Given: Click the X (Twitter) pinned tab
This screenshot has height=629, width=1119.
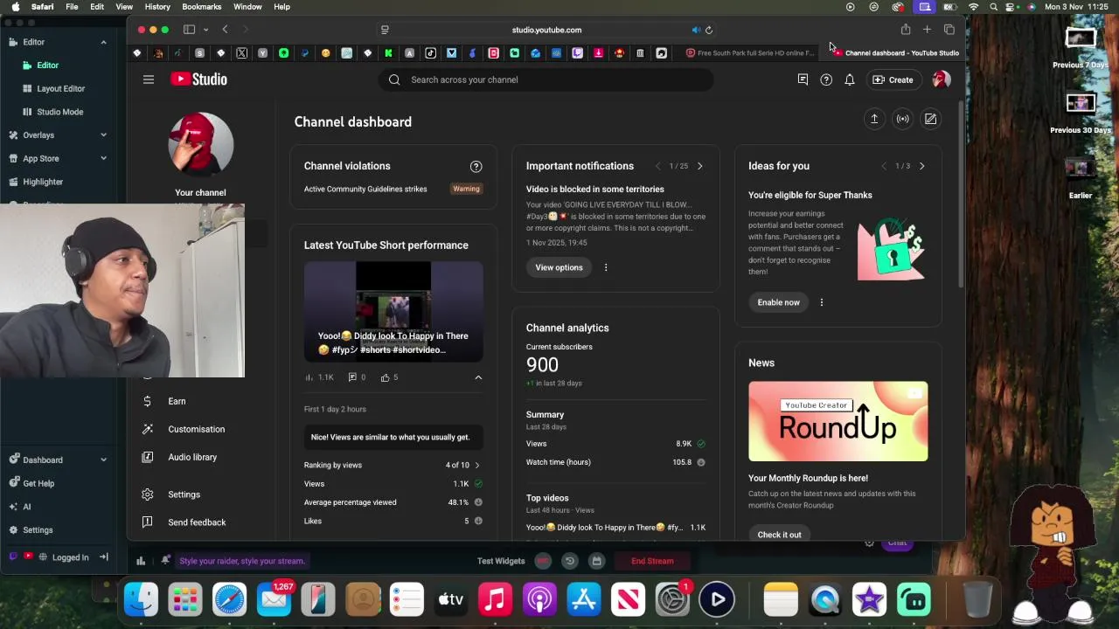Looking at the screenshot, I should point(241,53).
